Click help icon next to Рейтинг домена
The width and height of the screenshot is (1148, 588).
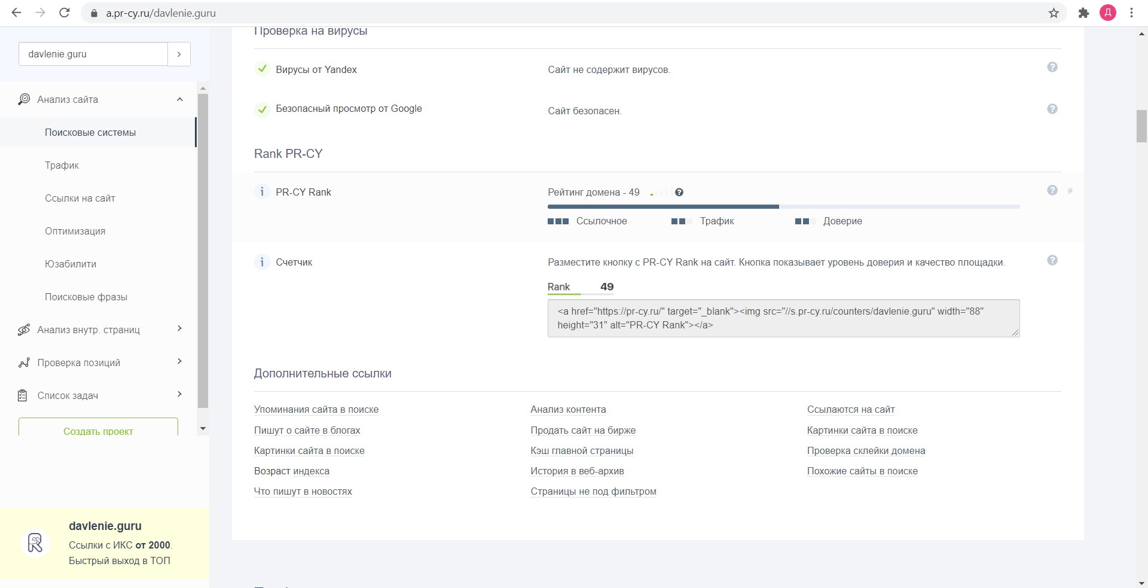679,192
